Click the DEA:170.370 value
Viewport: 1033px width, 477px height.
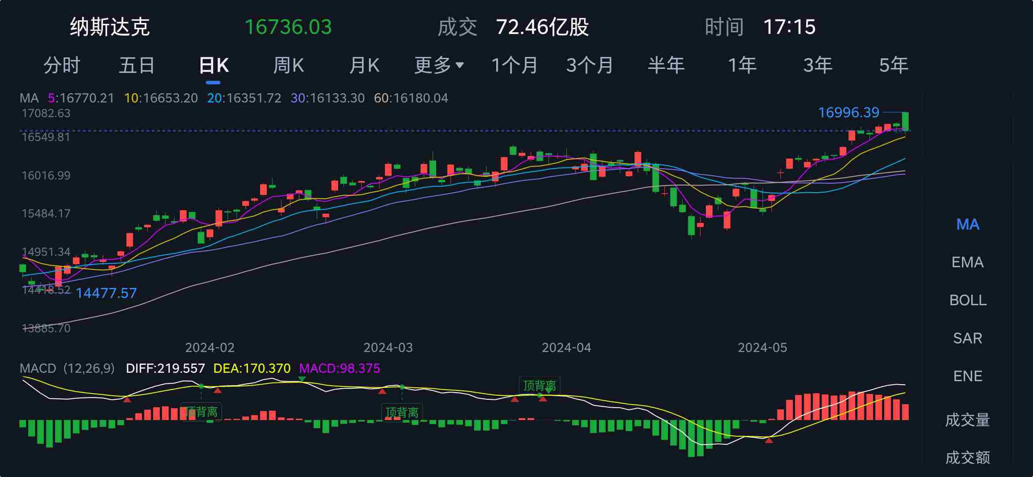click(252, 368)
